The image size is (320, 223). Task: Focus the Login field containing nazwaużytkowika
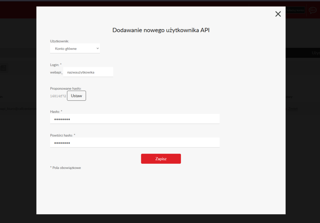pos(88,72)
